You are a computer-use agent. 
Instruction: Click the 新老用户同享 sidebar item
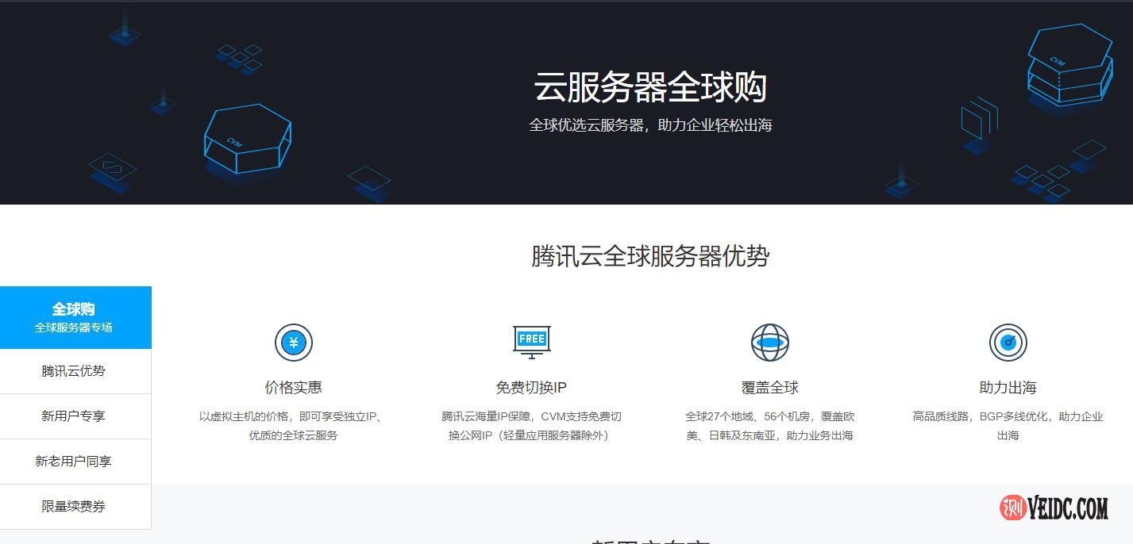(x=75, y=461)
